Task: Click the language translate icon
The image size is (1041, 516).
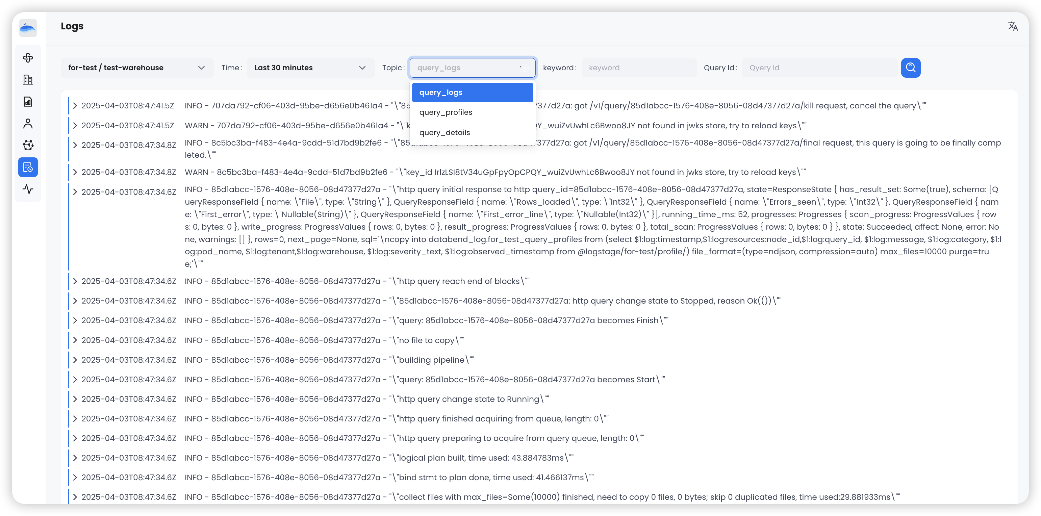Action: pos(1012,27)
